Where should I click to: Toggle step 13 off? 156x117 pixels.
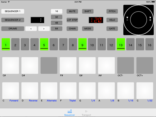(121, 44)
